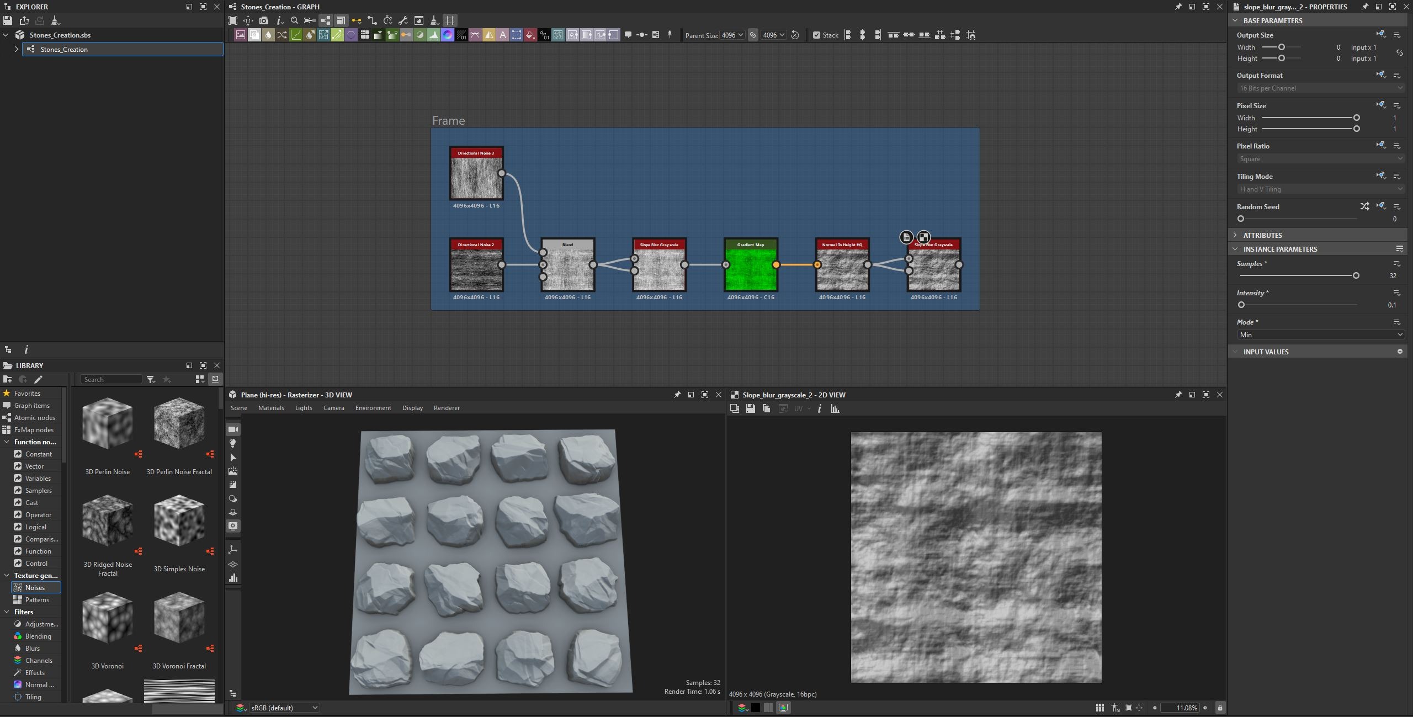1413x717 pixels.
Task: Toggle the Stack checkbox
Action: (x=816, y=35)
